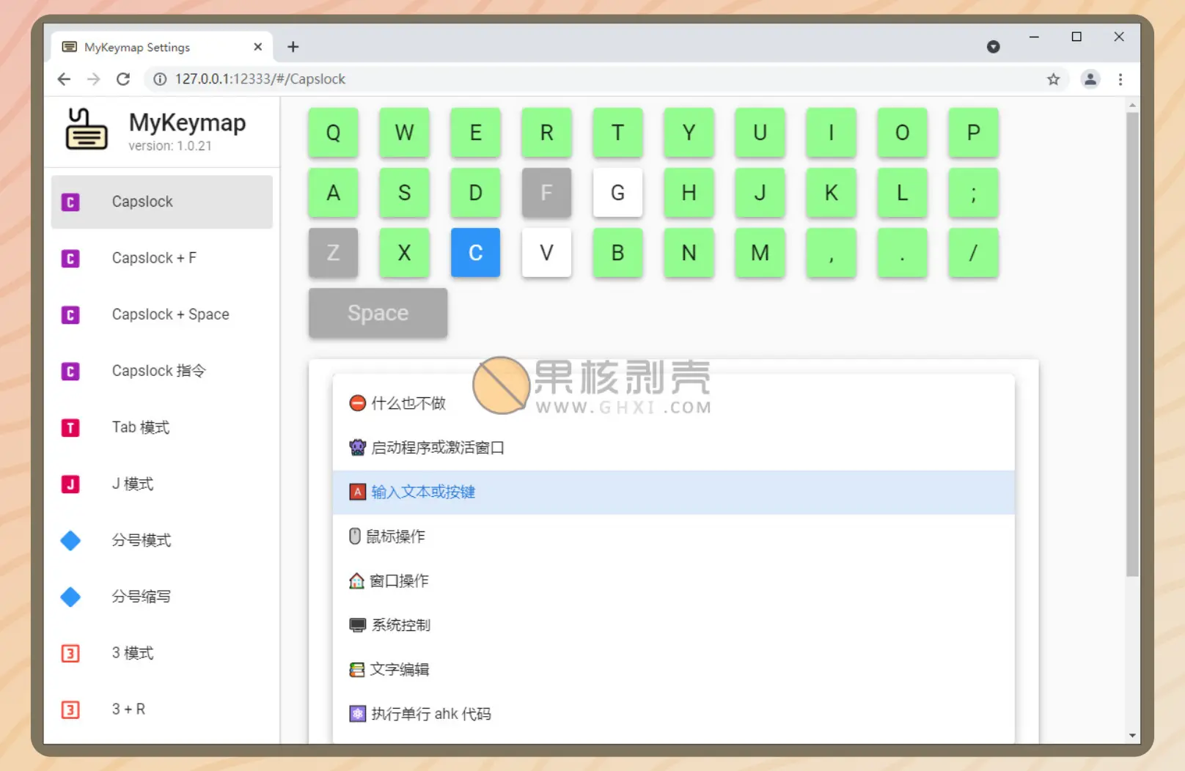Open the browser profile avatar icon
Viewport: 1185px width, 771px height.
coord(1090,79)
